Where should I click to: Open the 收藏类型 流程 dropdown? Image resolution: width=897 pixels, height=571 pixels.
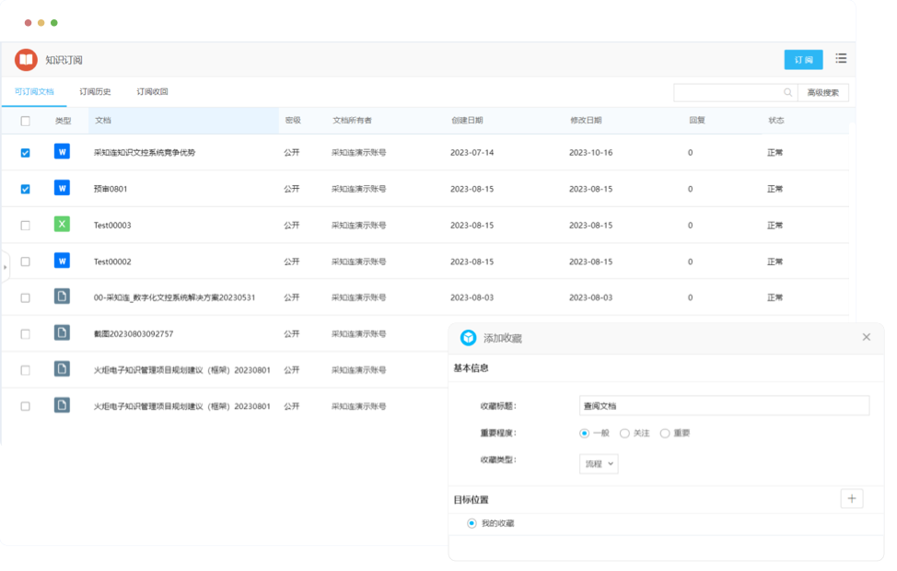coord(599,464)
